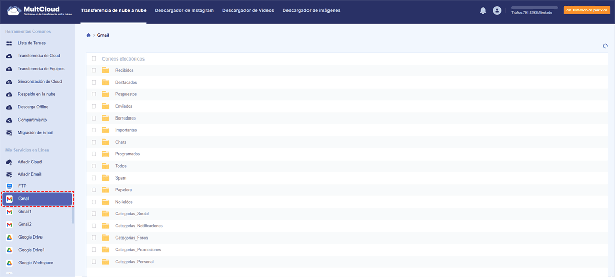Open the notifications bell
This screenshot has width=615, height=277.
coord(483,10)
